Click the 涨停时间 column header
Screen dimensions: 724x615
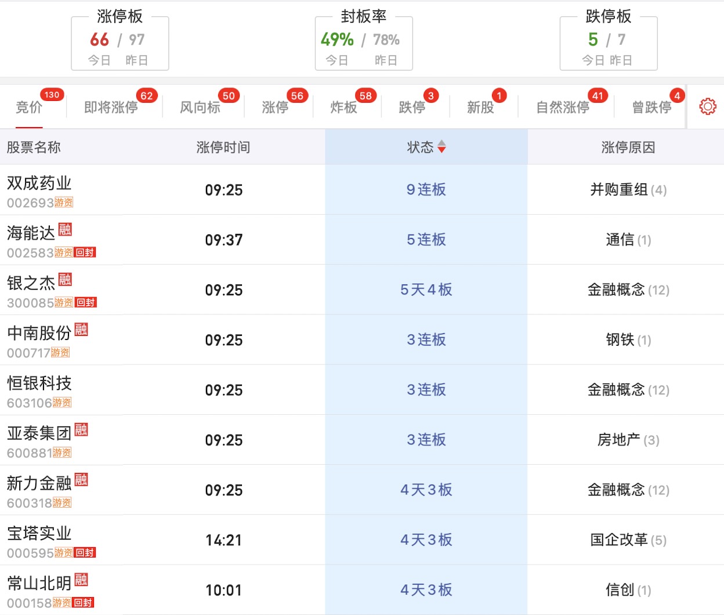(223, 147)
